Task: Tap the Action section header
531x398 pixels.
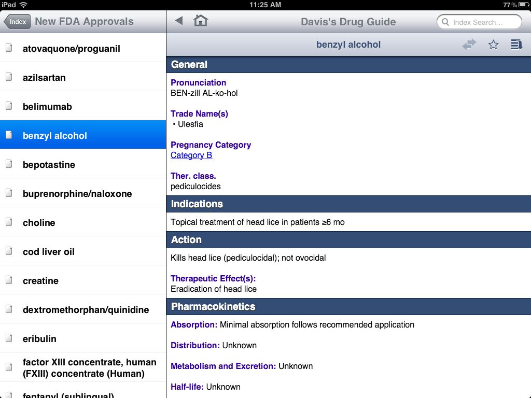Action: 348,239
